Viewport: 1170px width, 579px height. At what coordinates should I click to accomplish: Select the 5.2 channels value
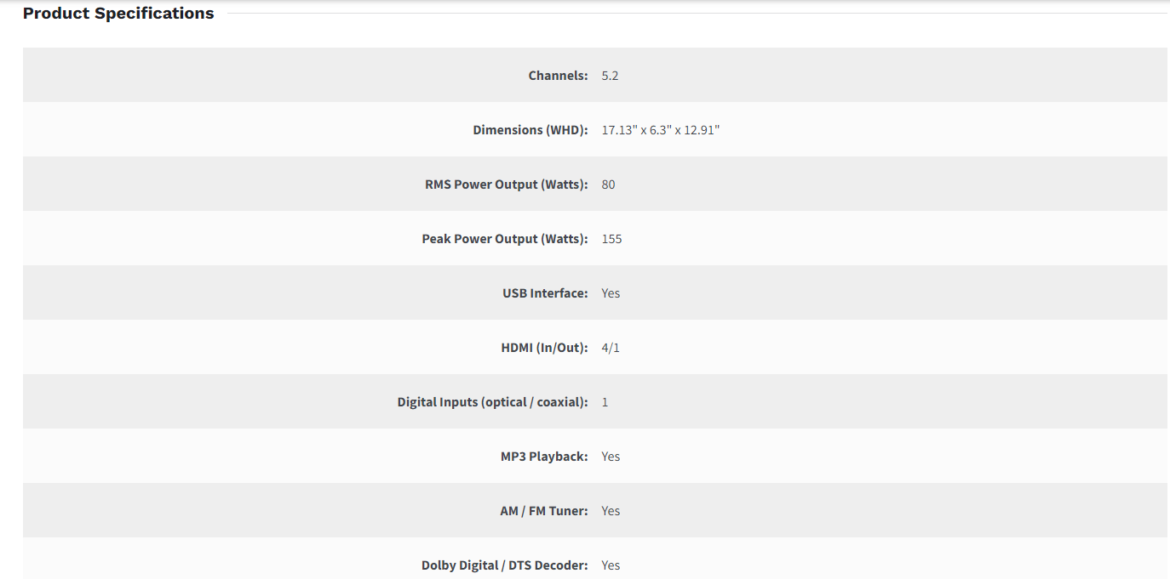tap(610, 76)
